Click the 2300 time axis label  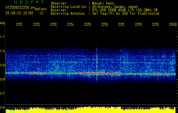pyautogui.click(x=173, y=24)
